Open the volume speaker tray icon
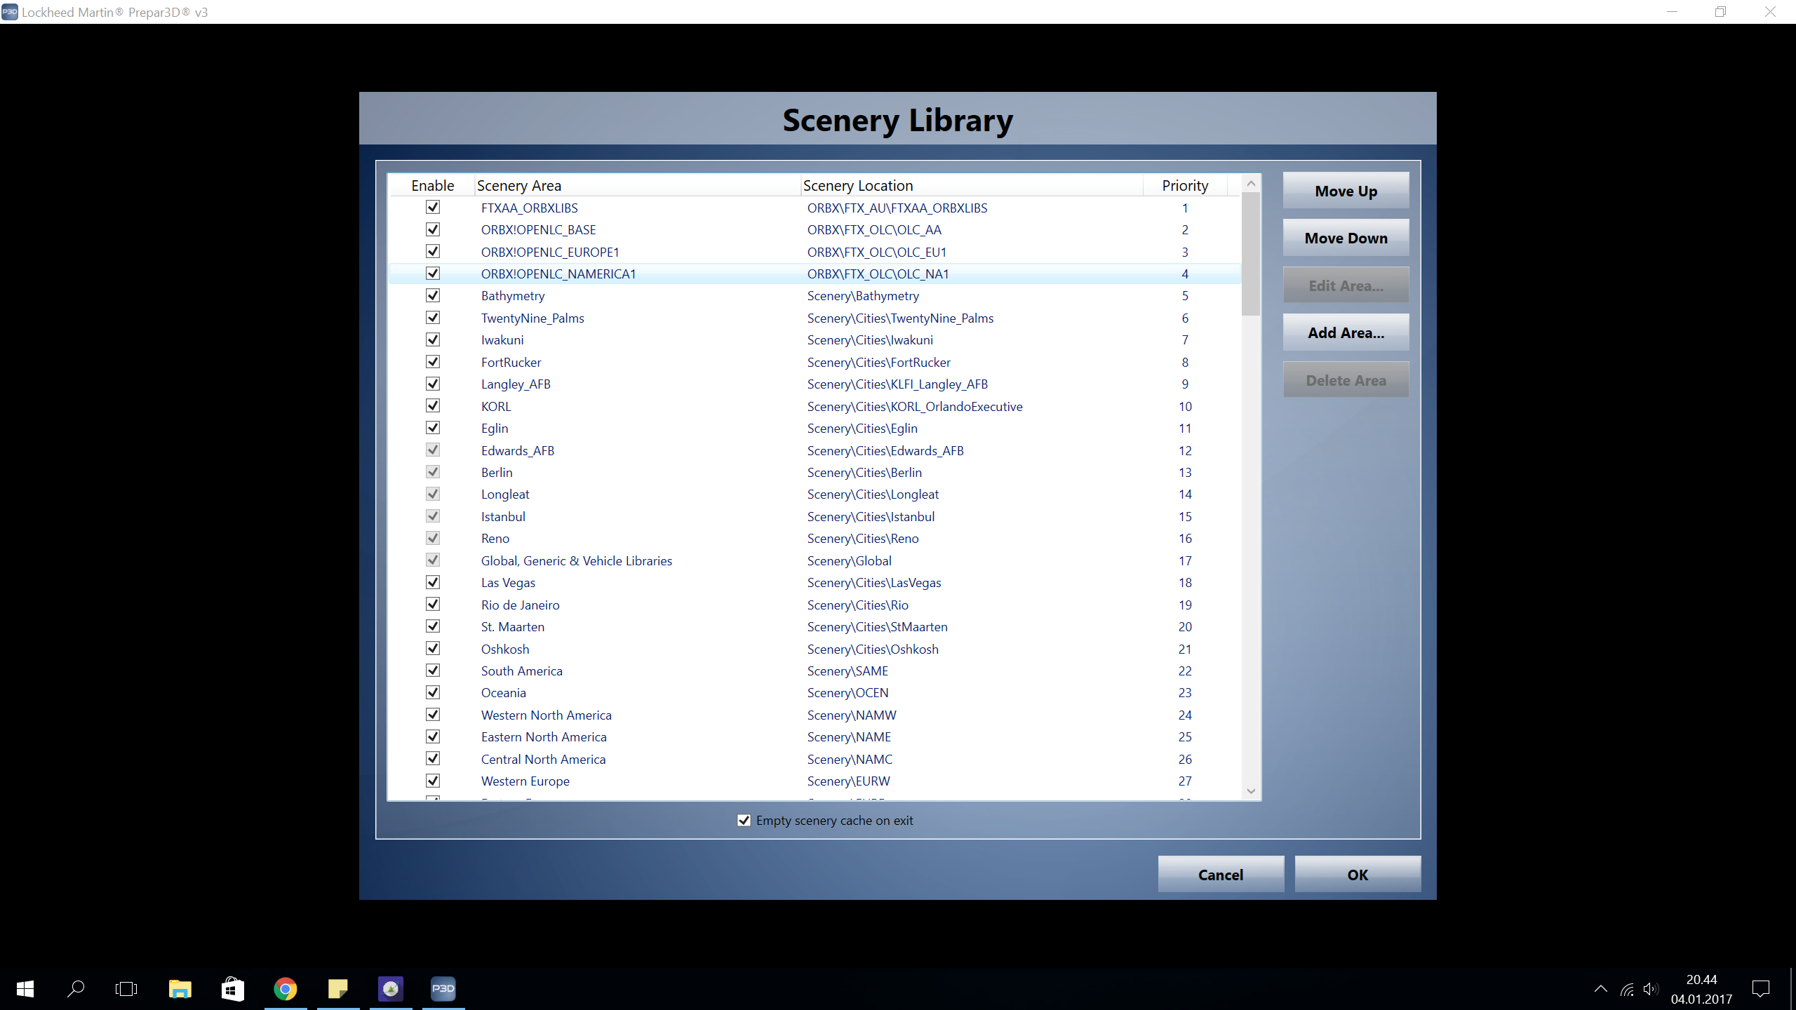This screenshot has width=1796, height=1010. point(1651,989)
